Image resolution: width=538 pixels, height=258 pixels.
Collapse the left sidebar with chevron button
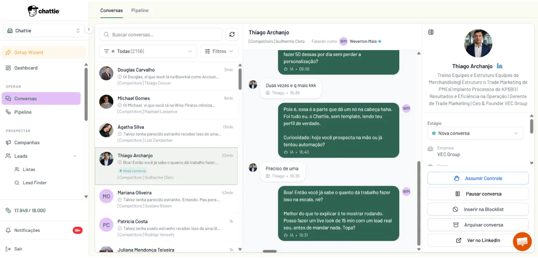pos(89,29)
